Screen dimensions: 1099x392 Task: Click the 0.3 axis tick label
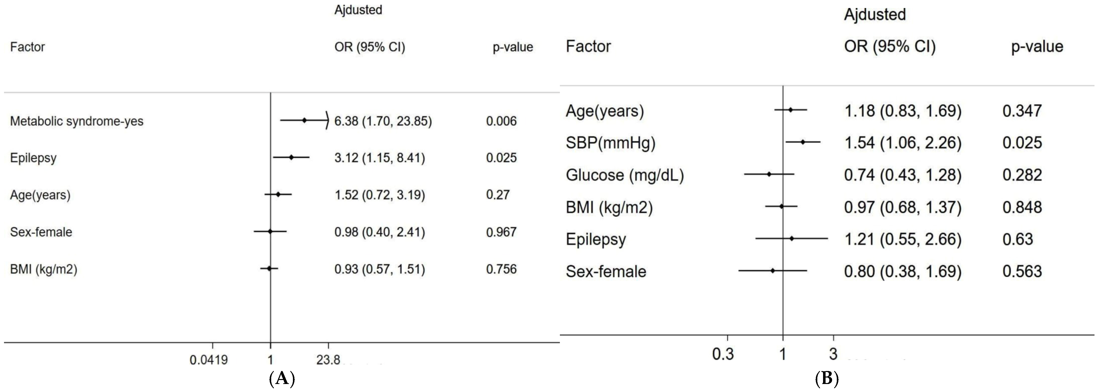click(723, 354)
